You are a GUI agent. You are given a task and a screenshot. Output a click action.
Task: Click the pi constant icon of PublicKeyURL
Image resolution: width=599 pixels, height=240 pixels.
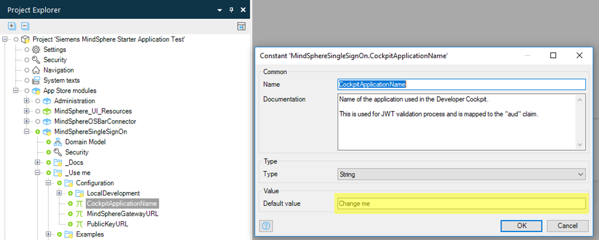(x=80, y=225)
